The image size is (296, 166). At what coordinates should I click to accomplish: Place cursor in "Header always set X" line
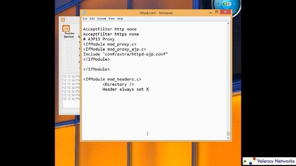tap(125, 89)
